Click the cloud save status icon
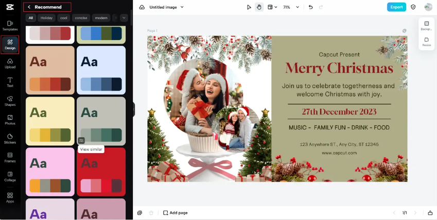The image size is (437, 220). [142, 7]
